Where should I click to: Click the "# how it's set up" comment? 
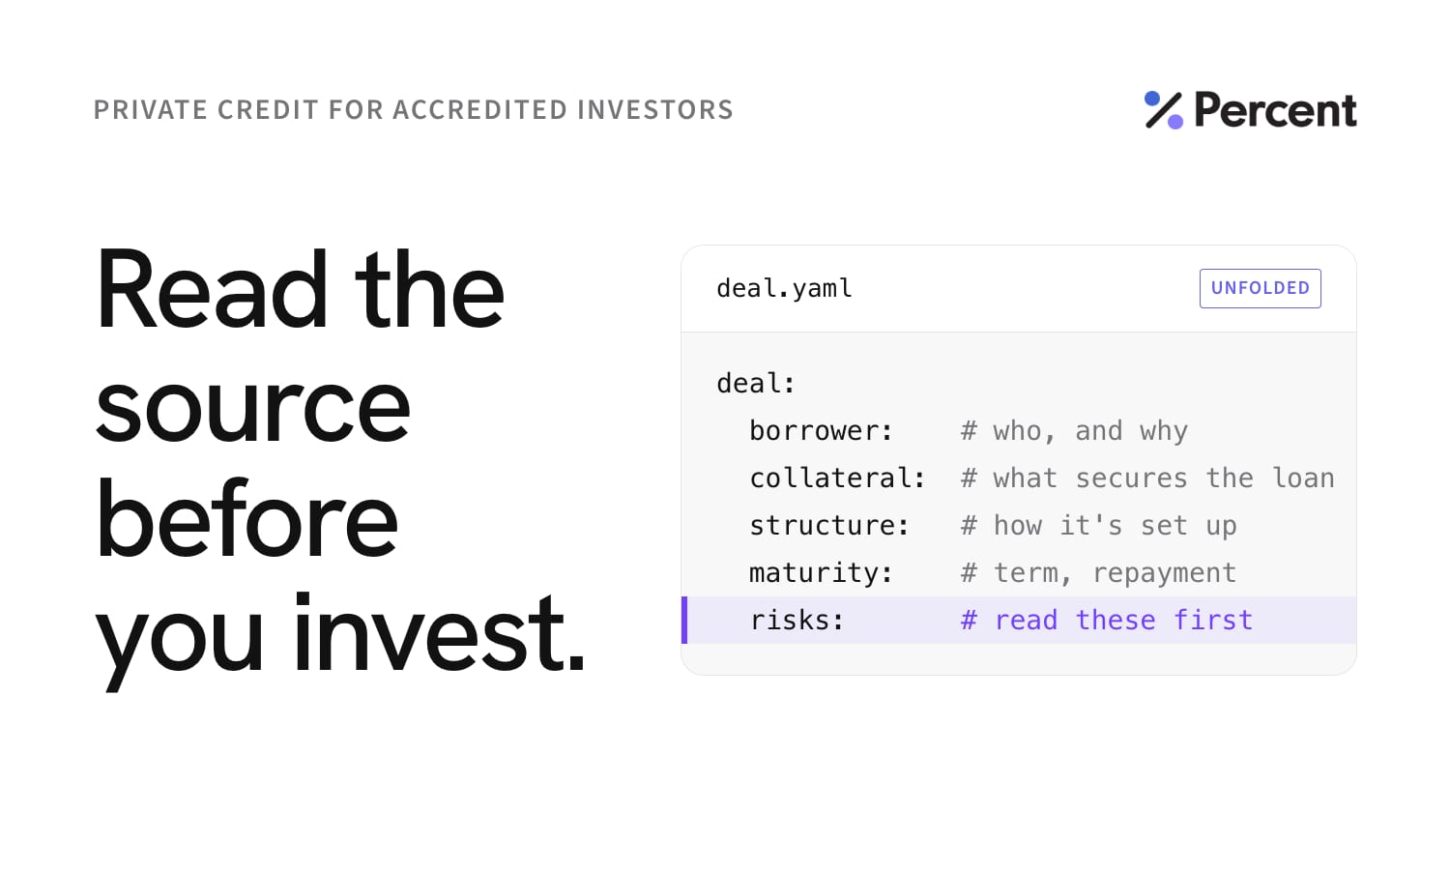pyautogui.click(x=1099, y=525)
